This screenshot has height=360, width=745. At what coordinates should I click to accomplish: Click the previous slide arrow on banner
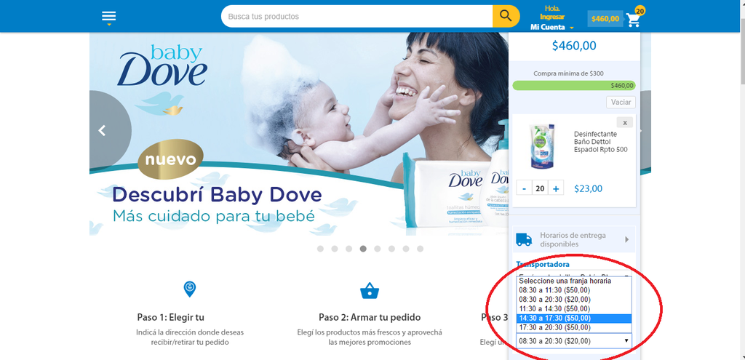click(x=103, y=130)
